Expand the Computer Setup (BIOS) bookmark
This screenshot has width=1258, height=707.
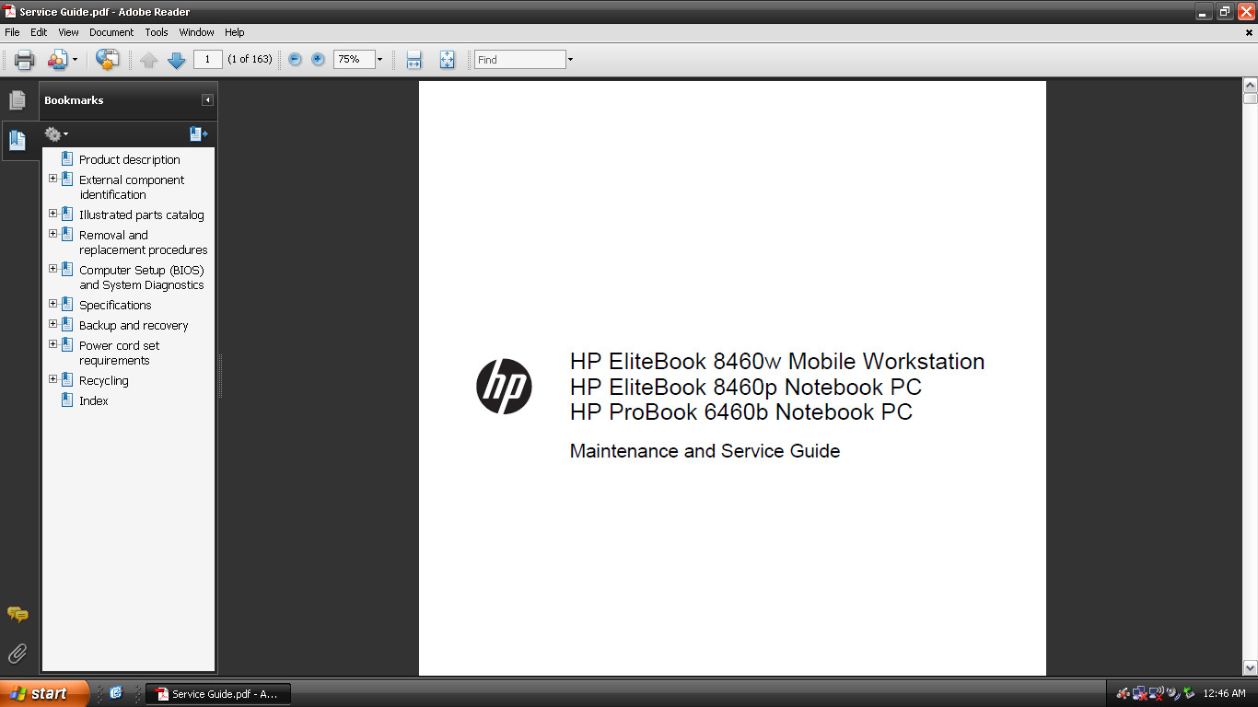(x=53, y=269)
